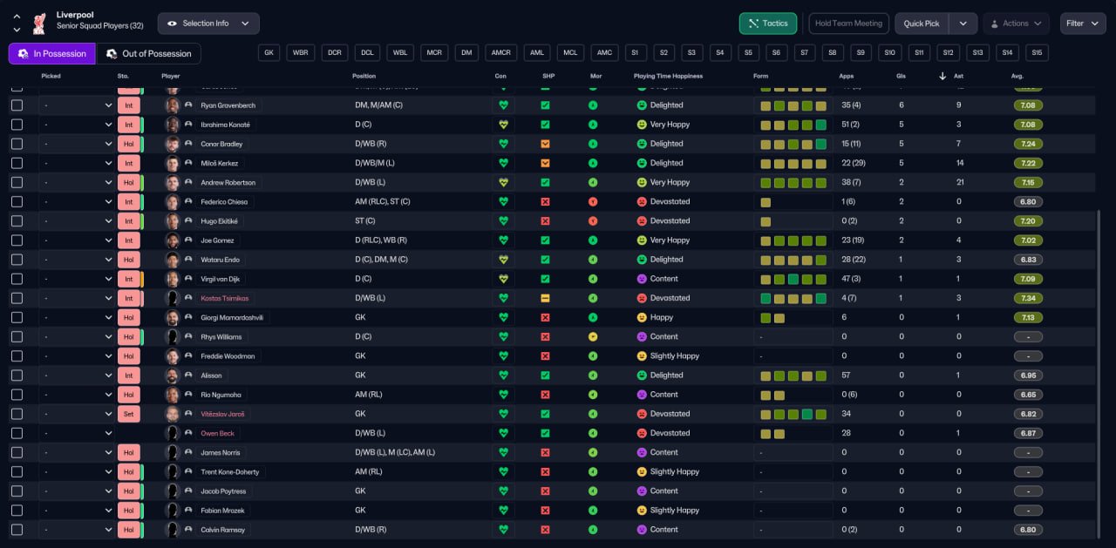
Task: Open the Tactics screen
Action: click(x=767, y=24)
